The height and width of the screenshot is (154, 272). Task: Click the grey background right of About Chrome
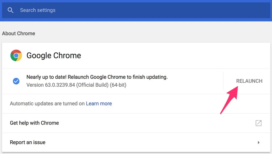tap(153, 33)
